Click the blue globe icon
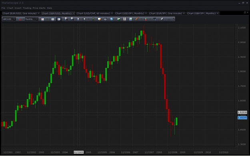 click(111, 19)
